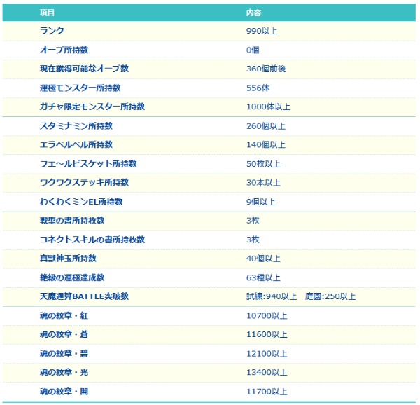
Task: Select 運極モンスター所持数 label
Action: tap(80, 88)
